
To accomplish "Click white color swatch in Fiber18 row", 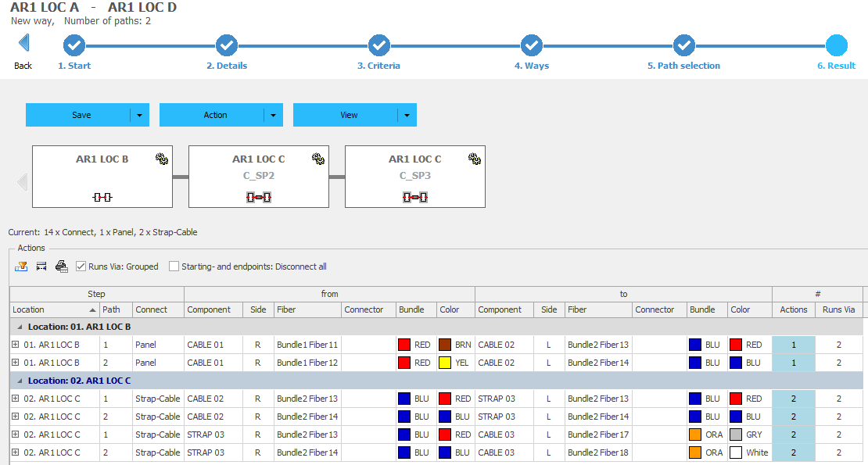I will point(736,452).
